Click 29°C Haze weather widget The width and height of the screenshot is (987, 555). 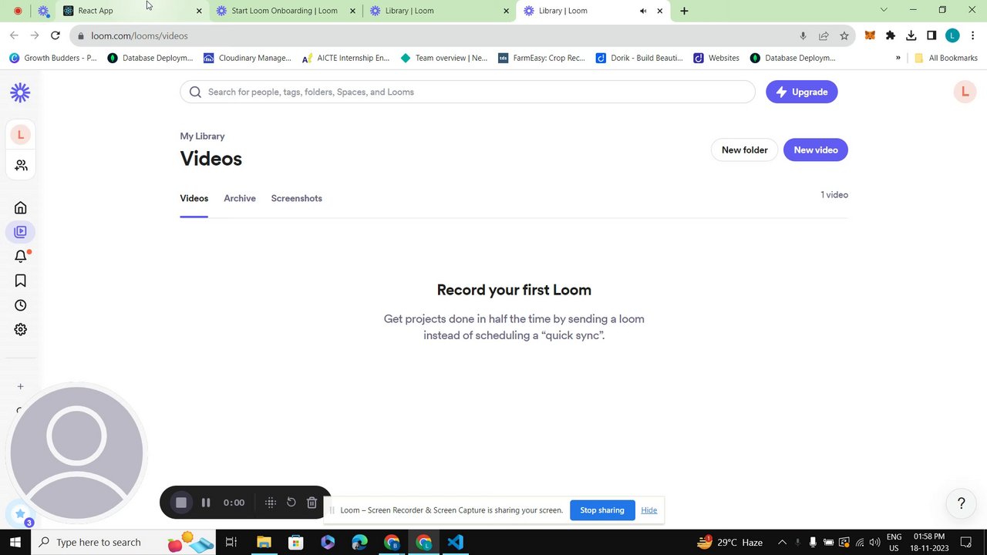[x=729, y=542]
